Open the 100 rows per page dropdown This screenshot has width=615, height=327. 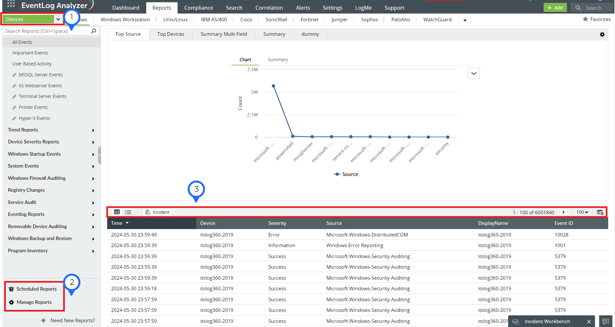pyautogui.click(x=582, y=212)
